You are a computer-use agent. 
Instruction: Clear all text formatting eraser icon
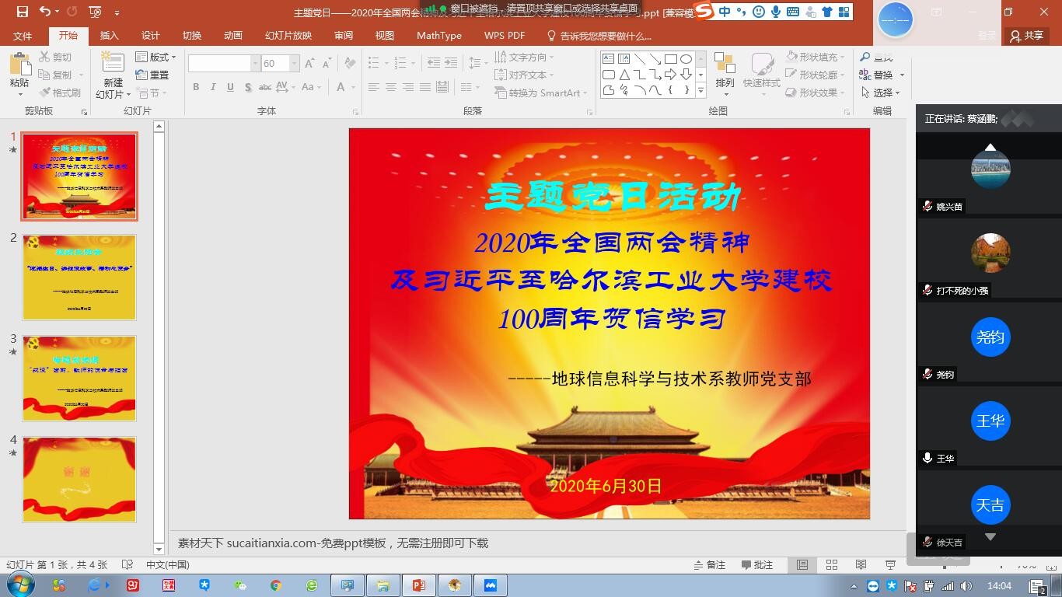(x=350, y=64)
